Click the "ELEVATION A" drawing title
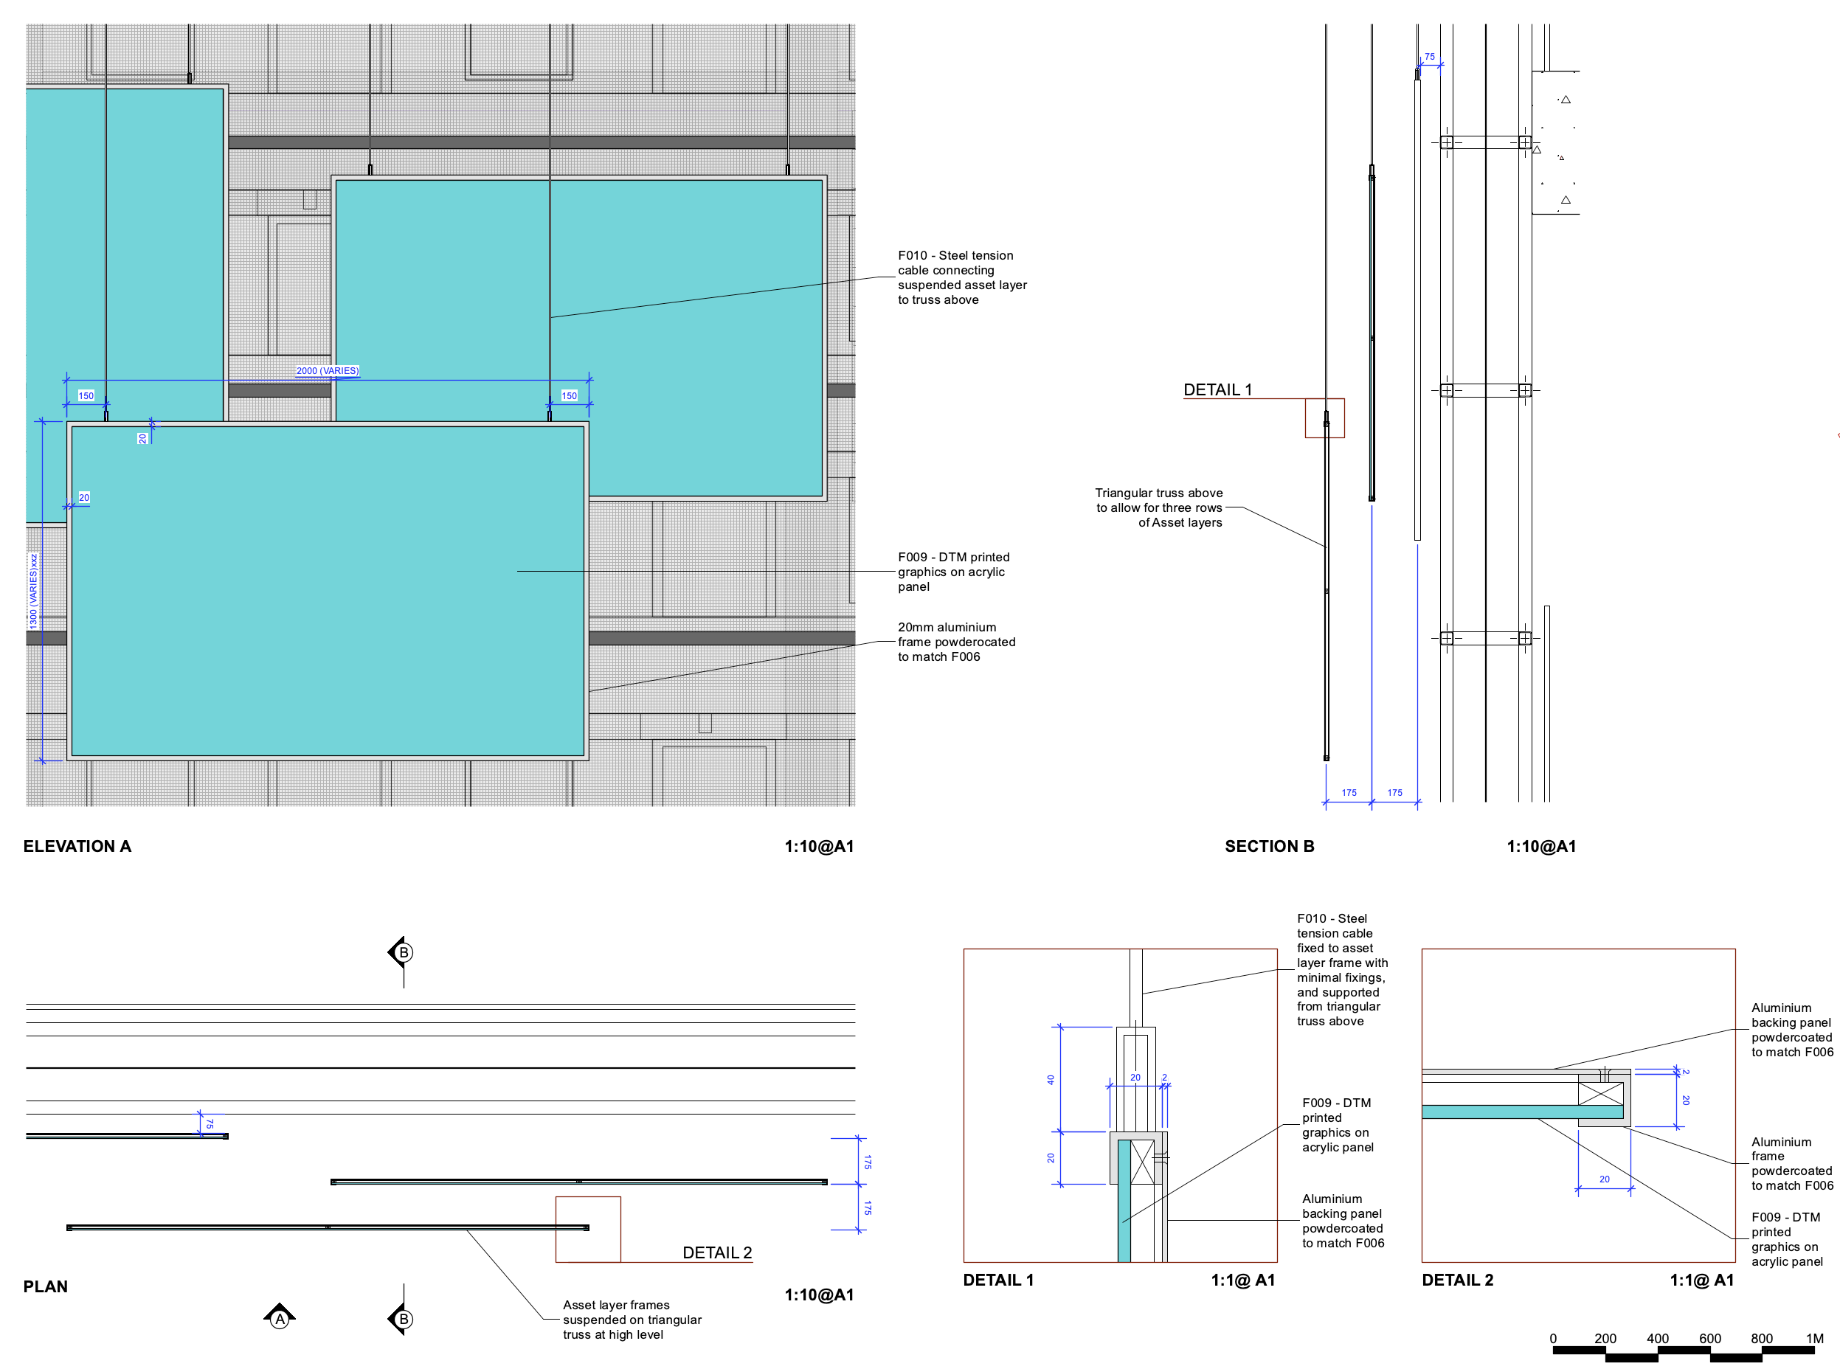 pyautogui.click(x=77, y=846)
